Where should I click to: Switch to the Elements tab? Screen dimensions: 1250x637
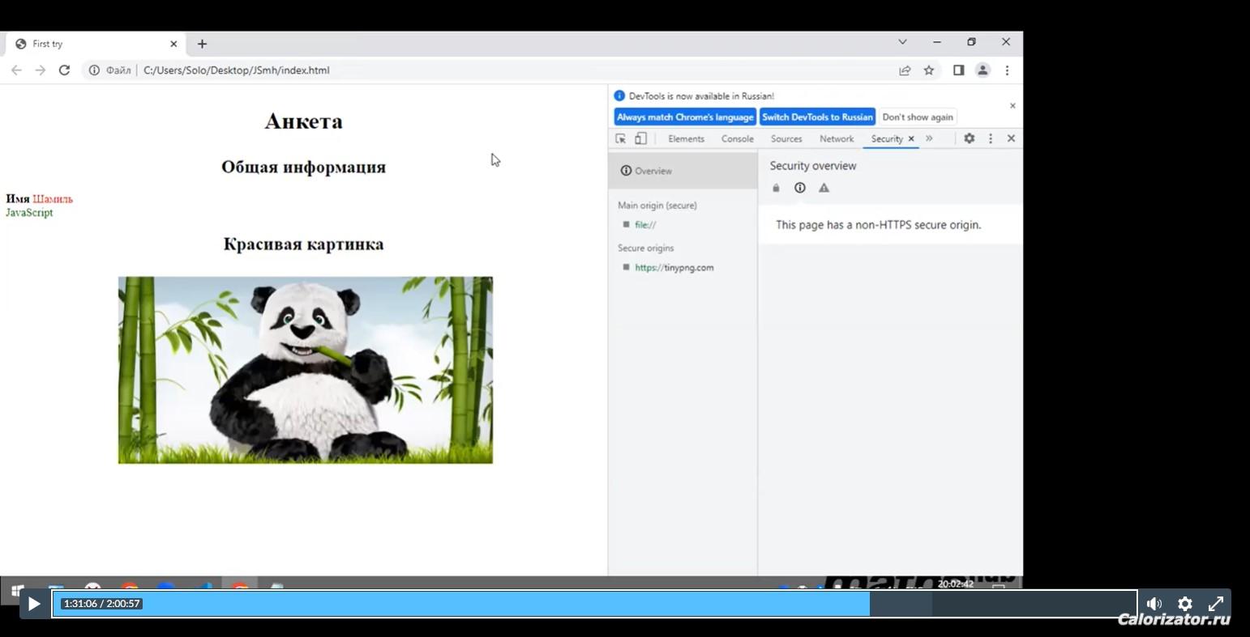pos(686,138)
